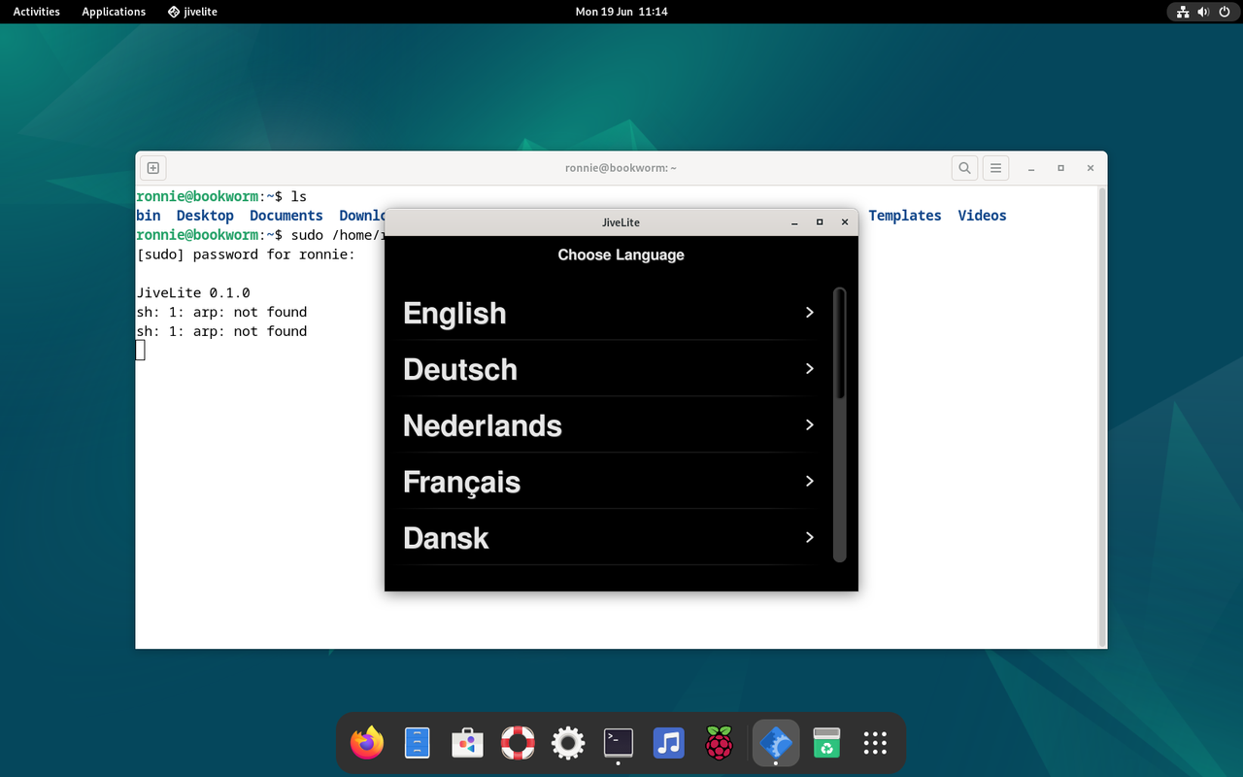Close the terminal window

(1091, 168)
